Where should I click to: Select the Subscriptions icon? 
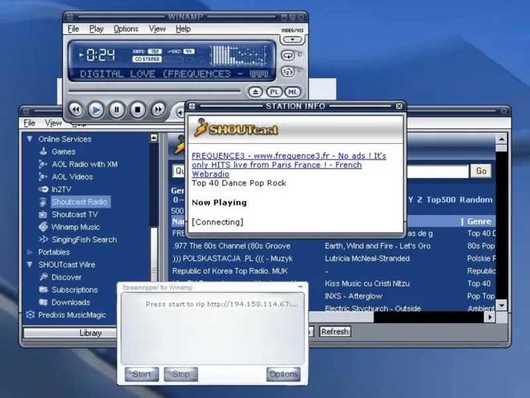[43, 290]
